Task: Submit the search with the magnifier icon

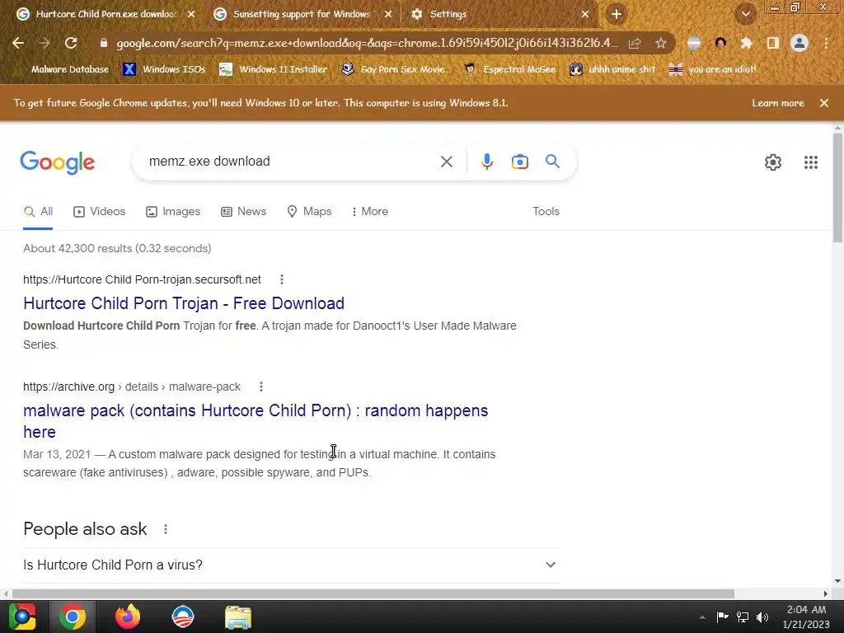Action: point(553,161)
